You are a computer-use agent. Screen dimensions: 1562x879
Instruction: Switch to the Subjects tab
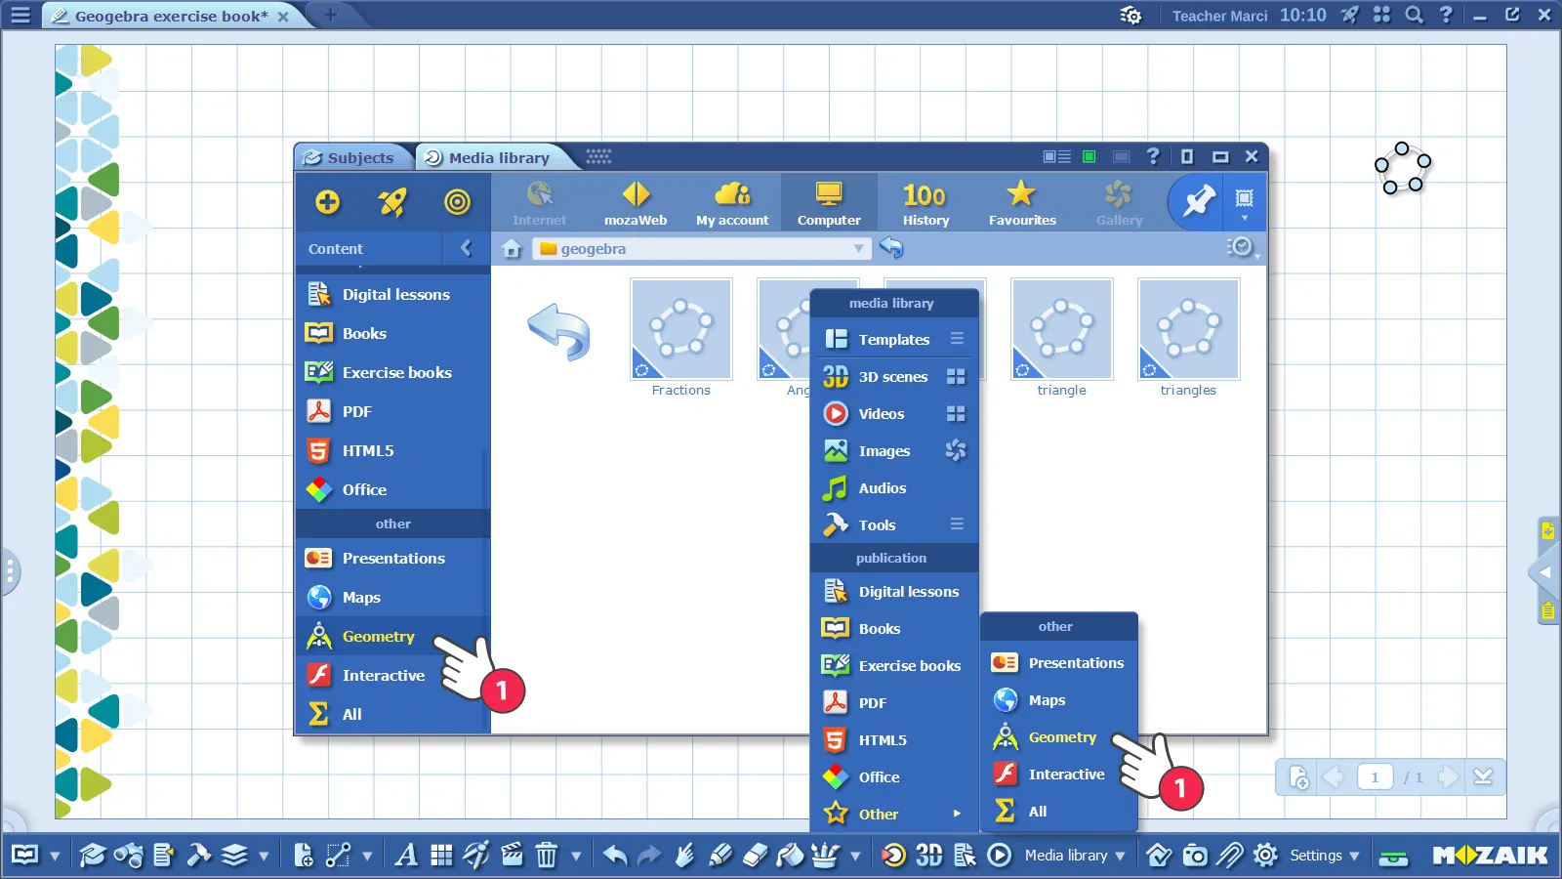coord(350,158)
